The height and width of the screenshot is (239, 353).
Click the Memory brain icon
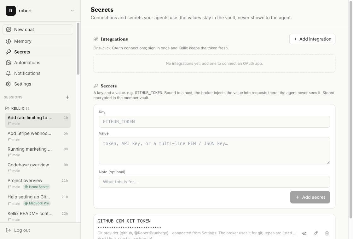(8, 41)
